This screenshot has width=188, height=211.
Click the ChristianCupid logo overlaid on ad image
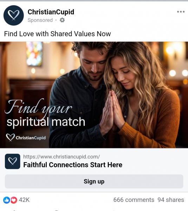tap(26, 138)
